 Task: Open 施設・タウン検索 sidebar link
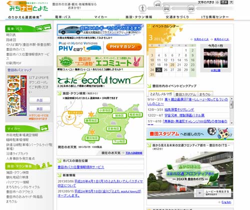pyautogui.click(x=17, y=173)
